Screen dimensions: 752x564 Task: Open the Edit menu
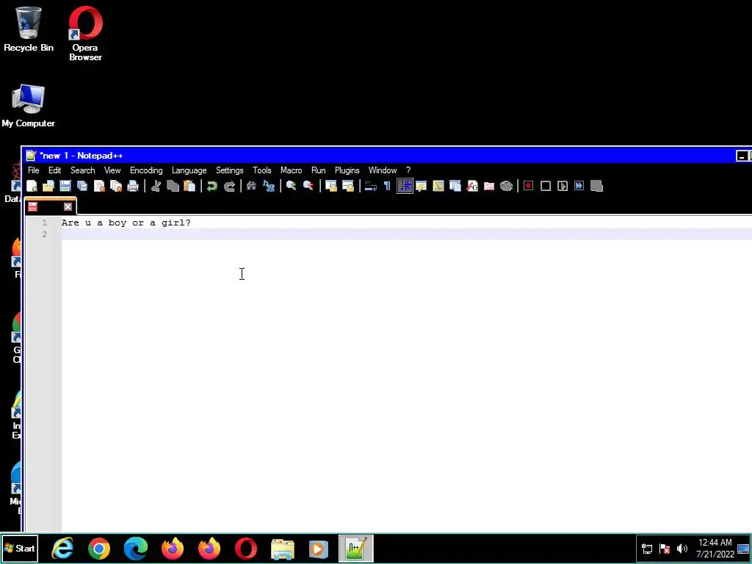point(54,170)
